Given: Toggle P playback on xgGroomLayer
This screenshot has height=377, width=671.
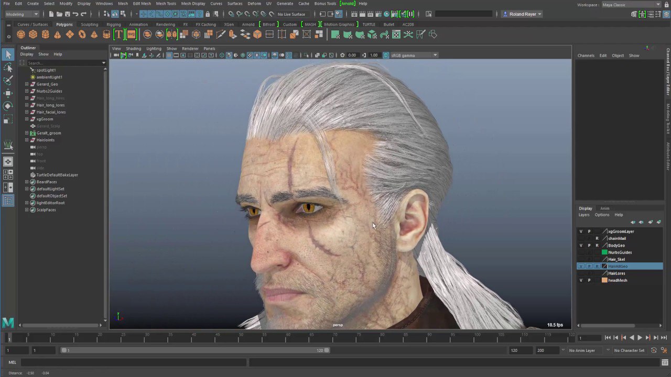Looking at the screenshot, I should (x=589, y=231).
